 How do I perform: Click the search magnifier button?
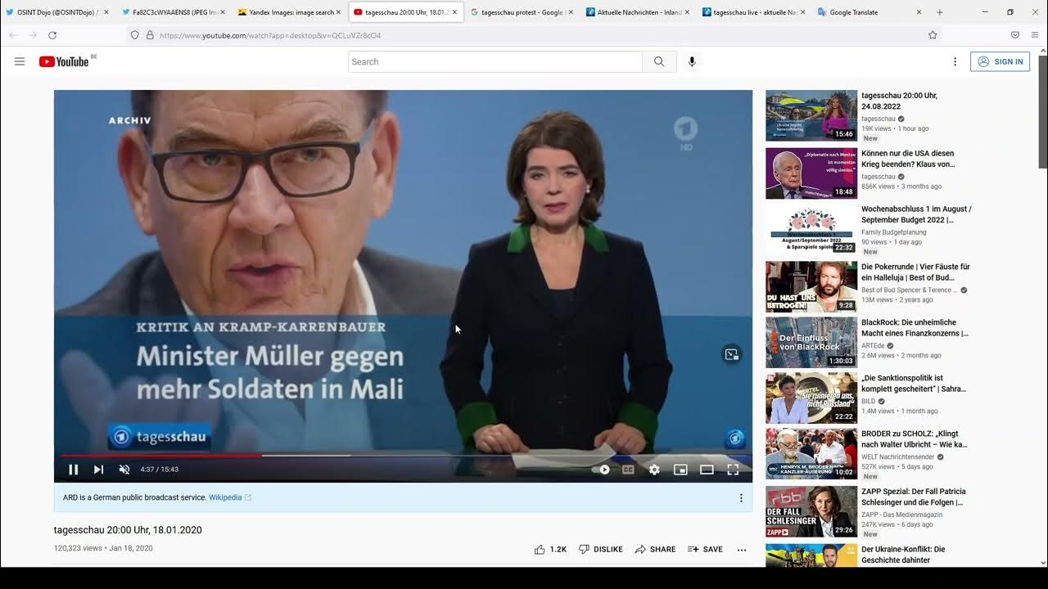point(659,61)
